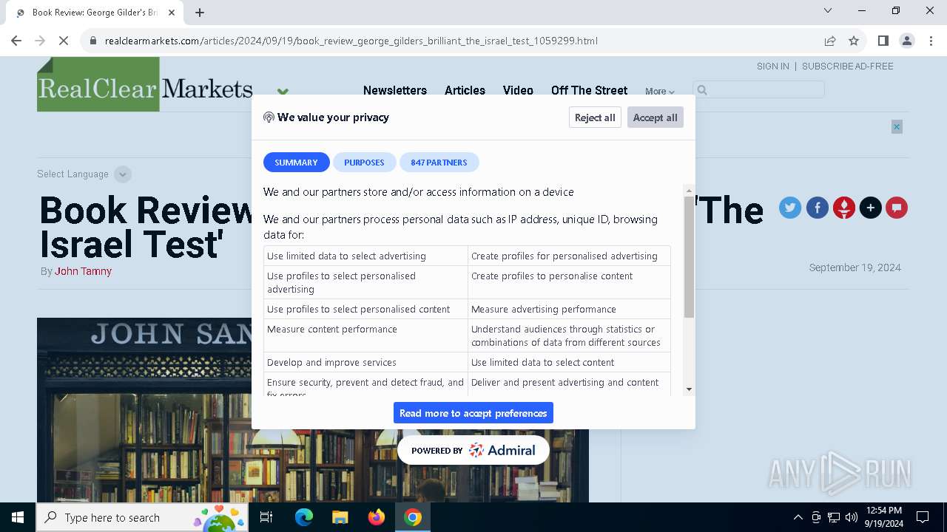Viewport: 947px width, 532px height.
Task: Open notification center icon
Action: tap(923, 517)
